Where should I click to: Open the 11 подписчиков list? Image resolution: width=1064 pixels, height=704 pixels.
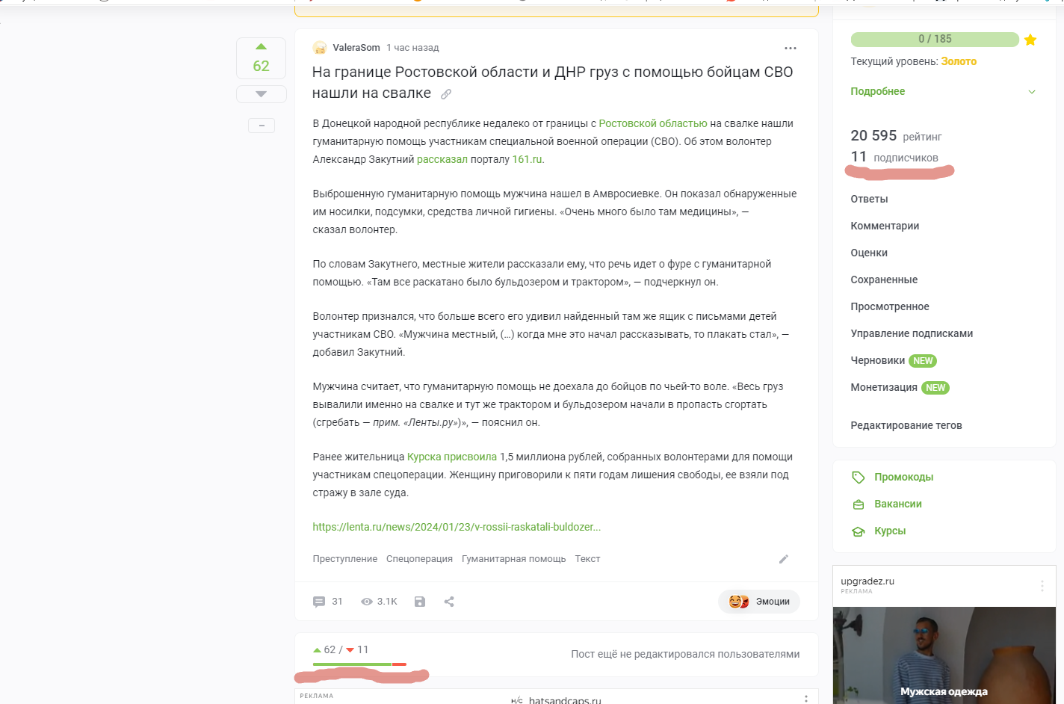[x=894, y=157]
